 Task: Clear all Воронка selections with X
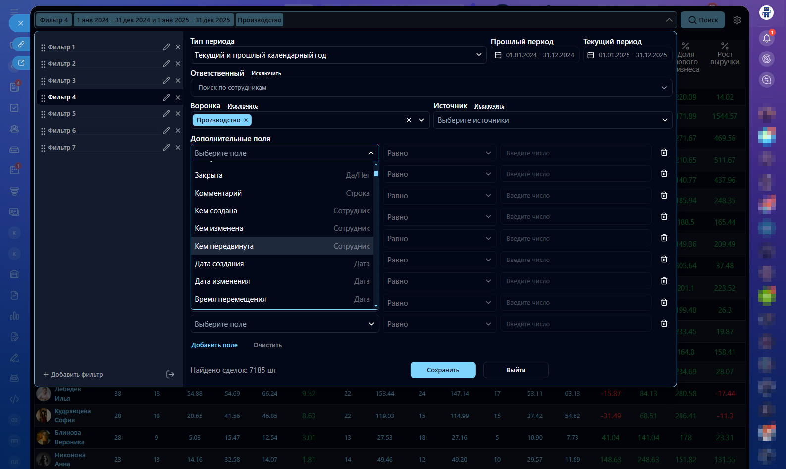(x=409, y=120)
